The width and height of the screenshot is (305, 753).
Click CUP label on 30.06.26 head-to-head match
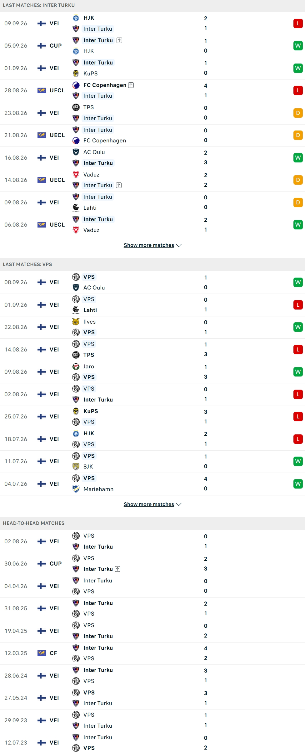[x=56, y=564]
